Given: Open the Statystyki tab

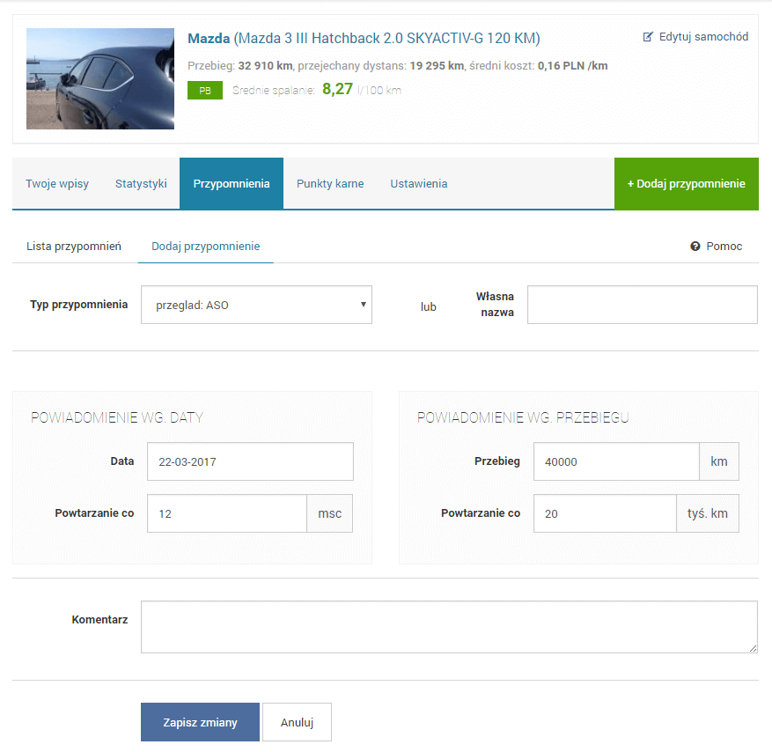Looking at the screenshot, I should pos(141,184).
